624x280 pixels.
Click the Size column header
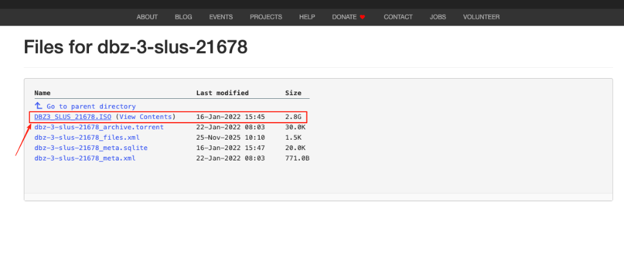click(x=293, y=93)
